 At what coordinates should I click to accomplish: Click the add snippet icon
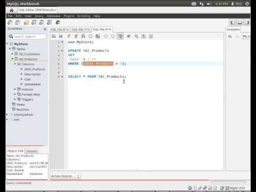click(230, 36)
